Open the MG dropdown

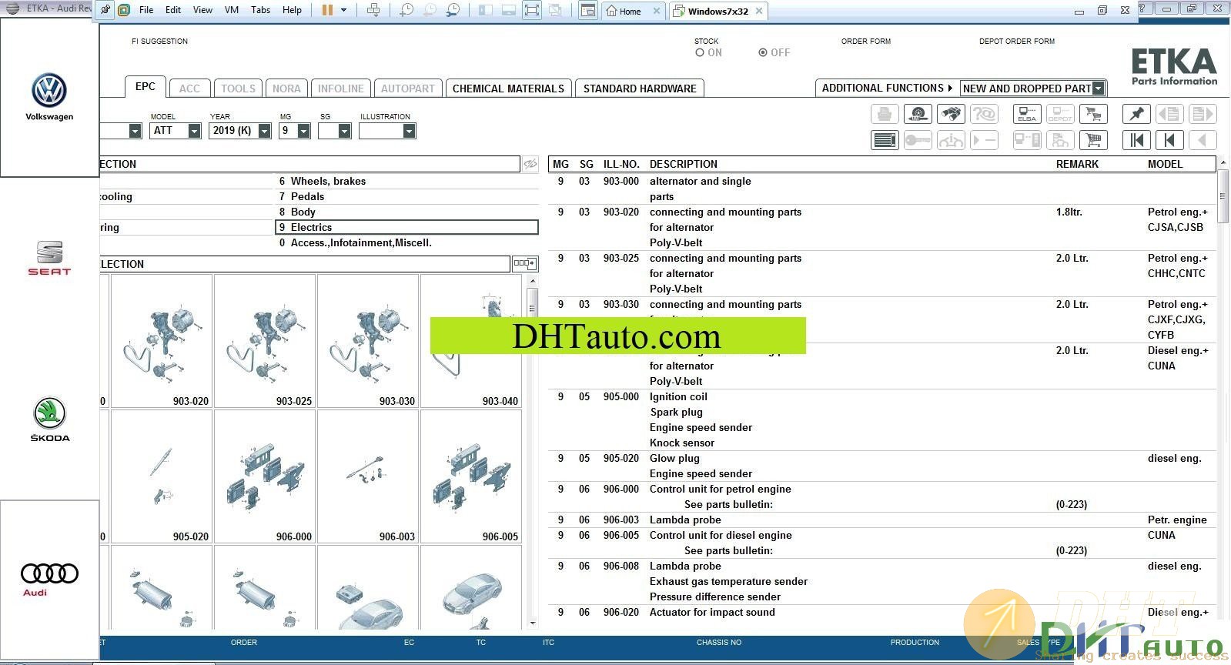pyautogui.click(x=303, y=131)
